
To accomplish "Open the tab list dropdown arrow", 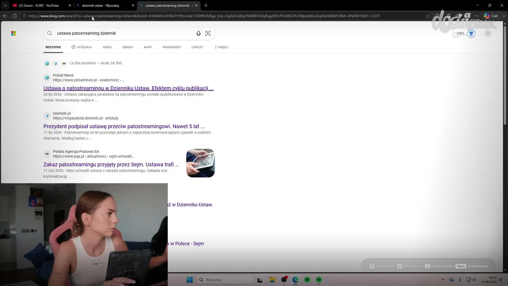I will click(5, 6).
